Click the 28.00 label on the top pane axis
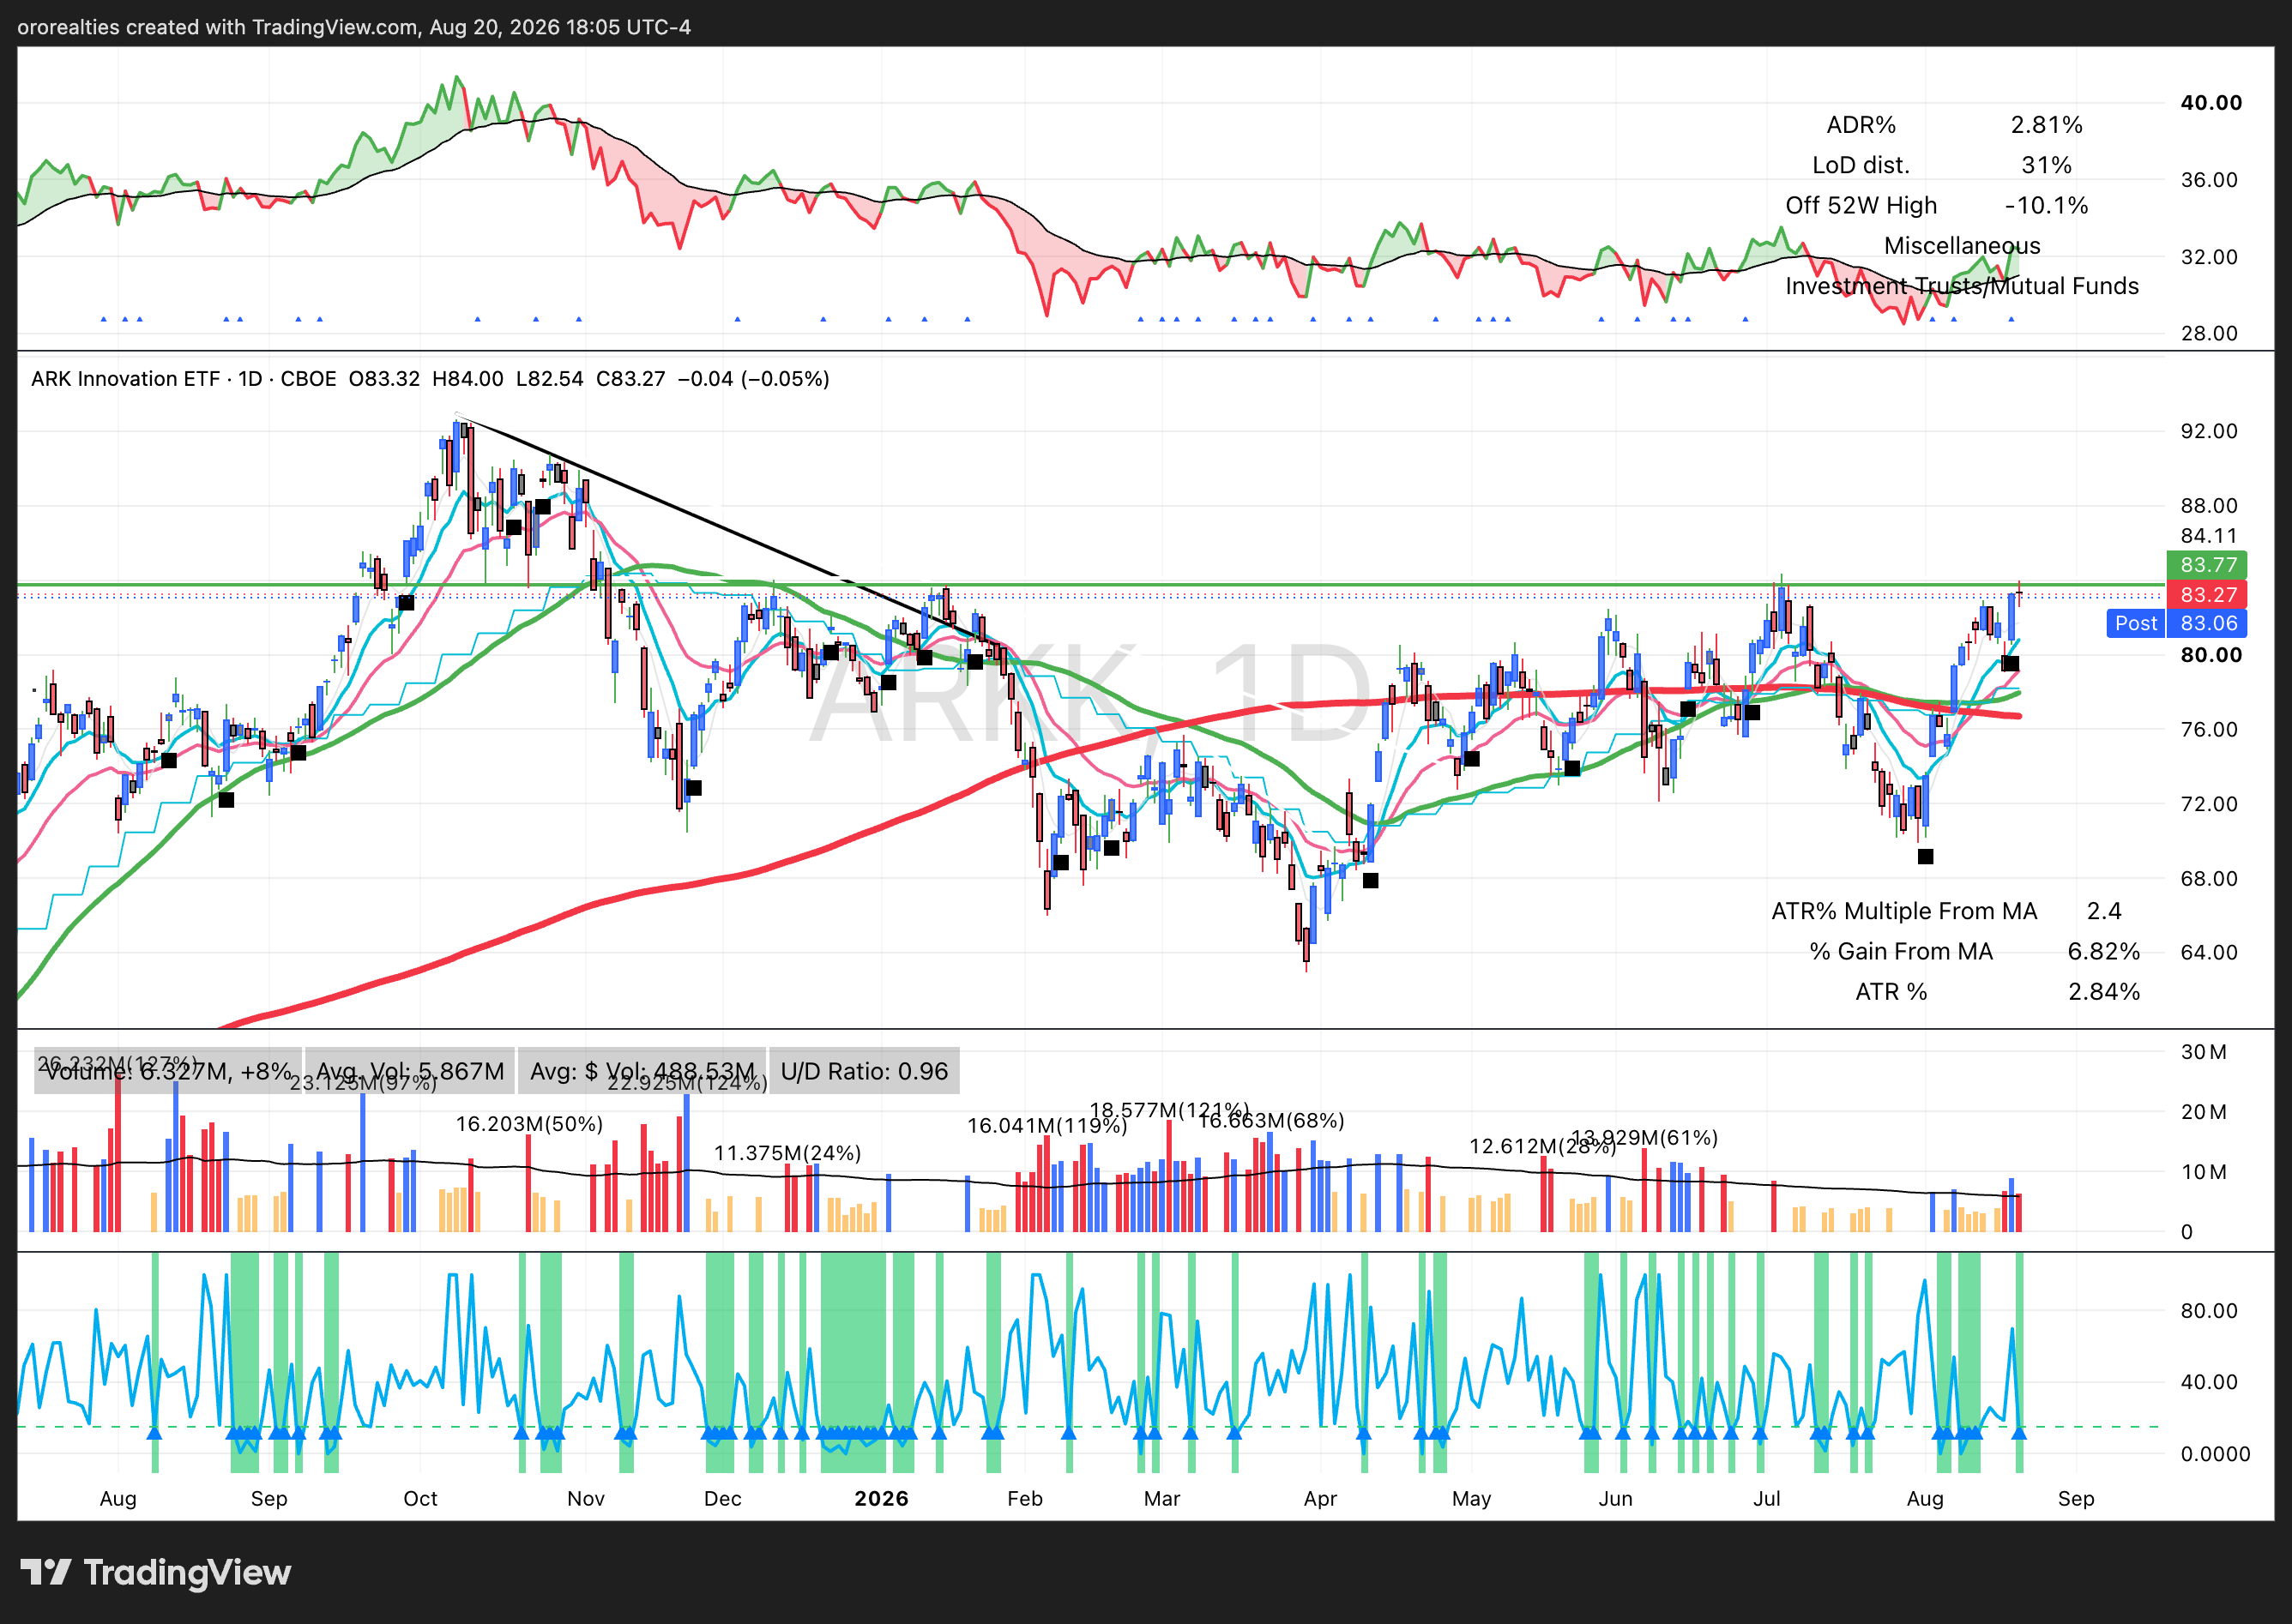 coord(2209,333)
